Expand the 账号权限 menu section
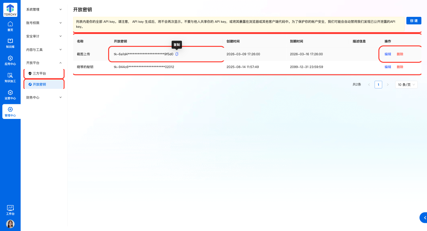 tap(44, 23)
